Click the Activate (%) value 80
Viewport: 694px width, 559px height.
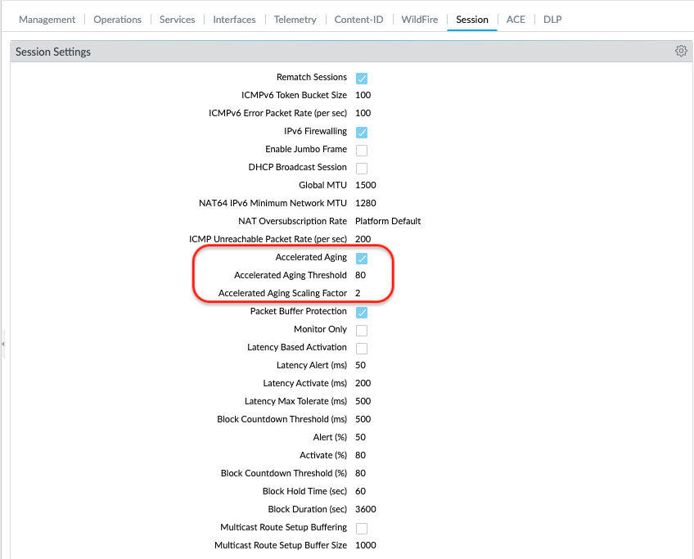360,455
